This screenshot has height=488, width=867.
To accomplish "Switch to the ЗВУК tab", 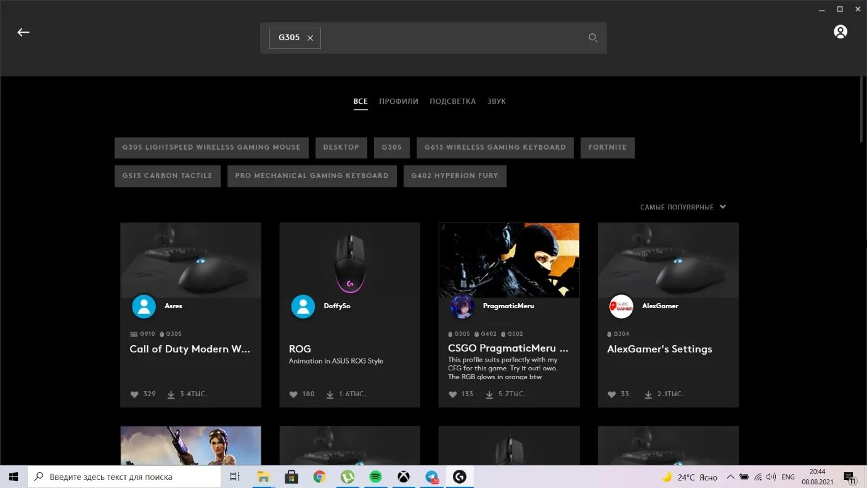I will 496,101.
